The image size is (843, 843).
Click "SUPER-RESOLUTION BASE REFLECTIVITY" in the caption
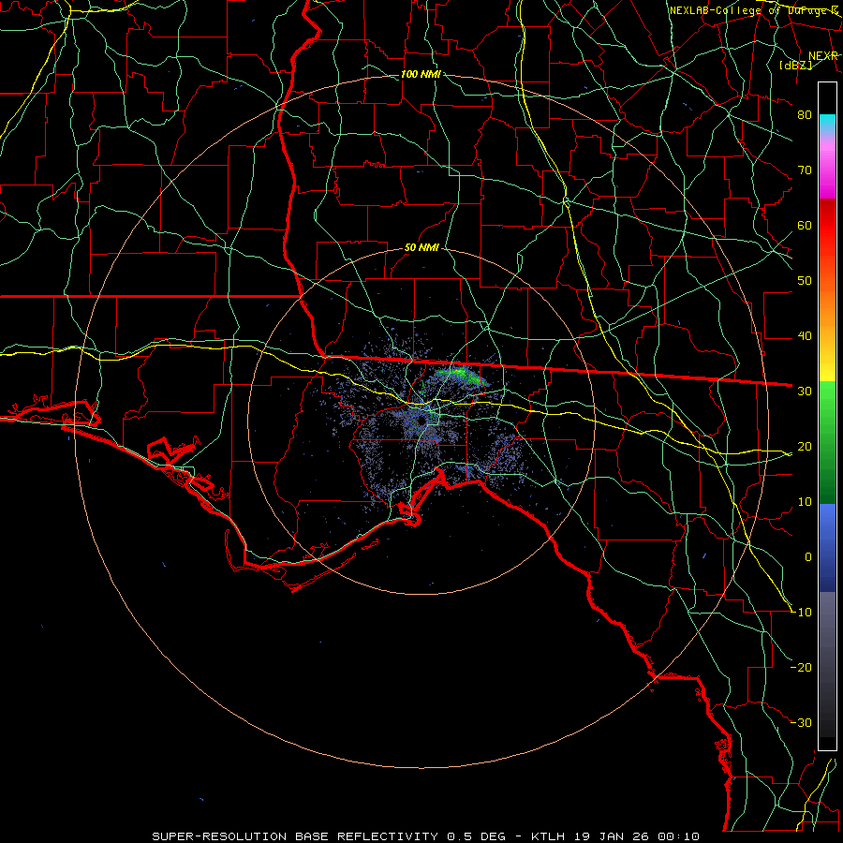[x=295, y=836]
